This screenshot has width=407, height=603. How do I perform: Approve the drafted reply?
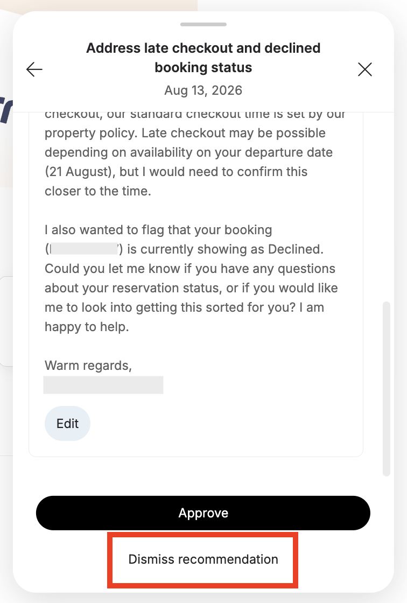coord(203,513)
